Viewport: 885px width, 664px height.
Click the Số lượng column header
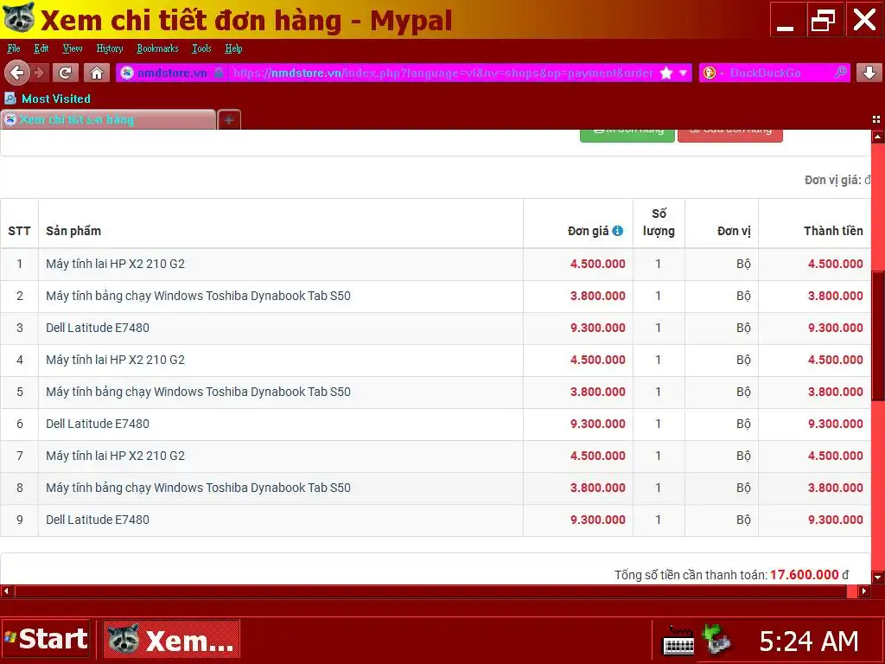[x=659, y=222]
